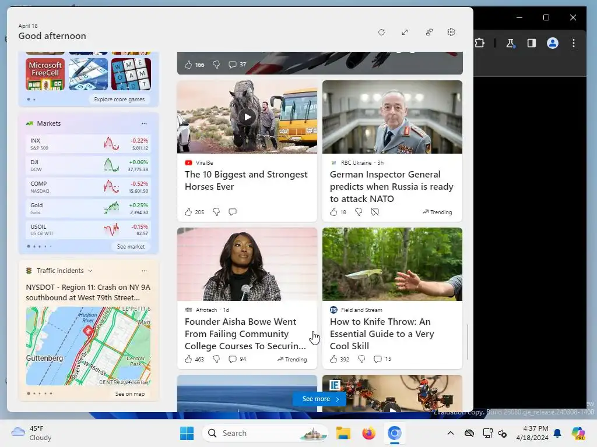Click the feed vertical scrollbar
The height and width of the screenshot is (447, 597).
tap(468, 342)
